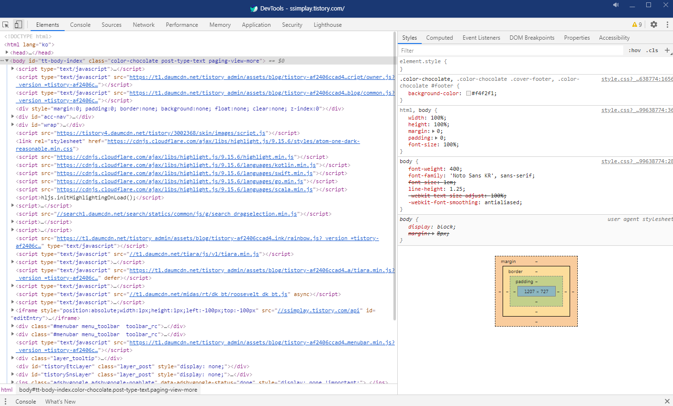
Task: Click the box model content size 1207 × 727
Action: coord(536,291)
